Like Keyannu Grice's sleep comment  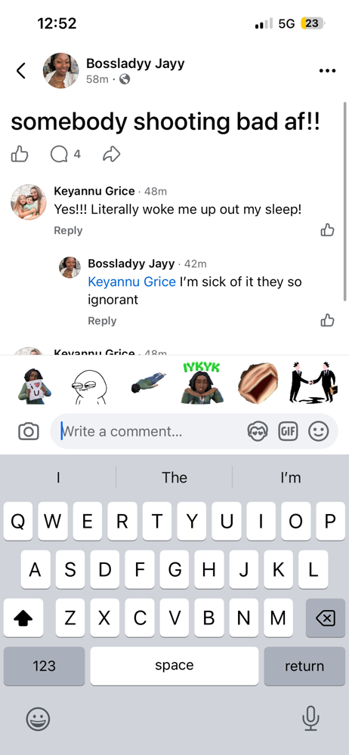click(x=327, y=230)
